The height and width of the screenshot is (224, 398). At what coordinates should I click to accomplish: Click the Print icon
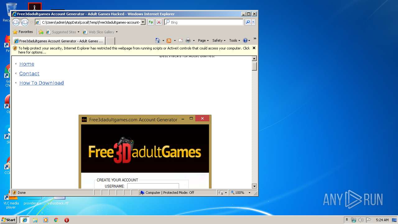[188, 40]
